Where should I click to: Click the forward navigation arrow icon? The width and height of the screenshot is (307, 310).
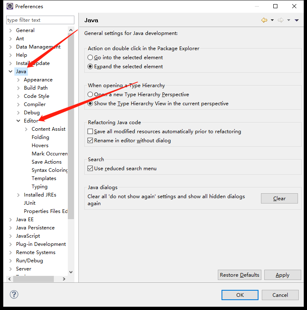pyautogui.click(x=280, y=20)
